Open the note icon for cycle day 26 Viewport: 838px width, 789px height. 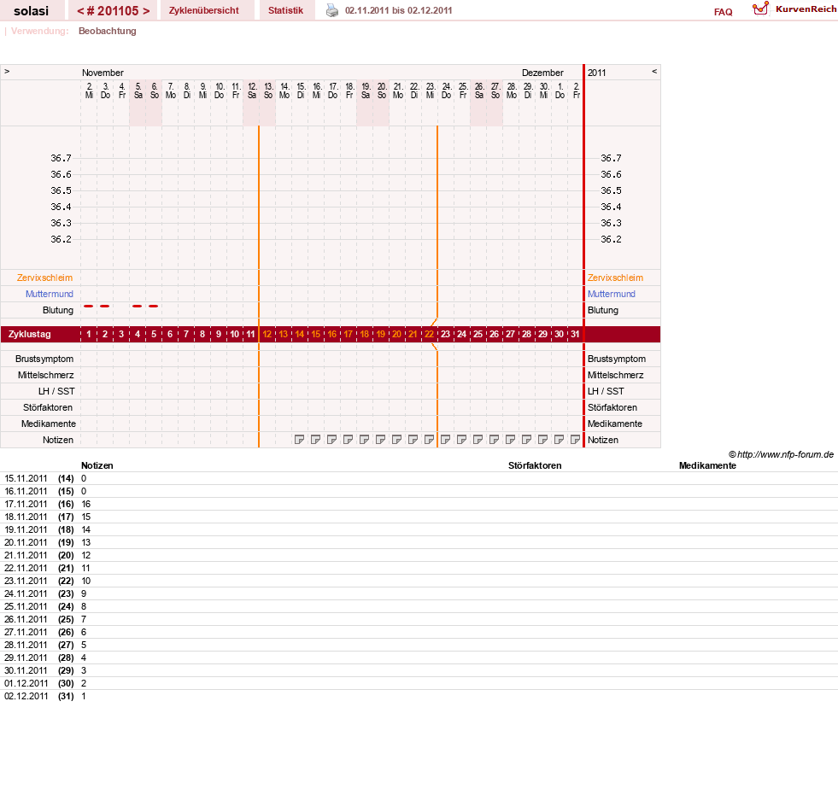[x=494, y=440]
